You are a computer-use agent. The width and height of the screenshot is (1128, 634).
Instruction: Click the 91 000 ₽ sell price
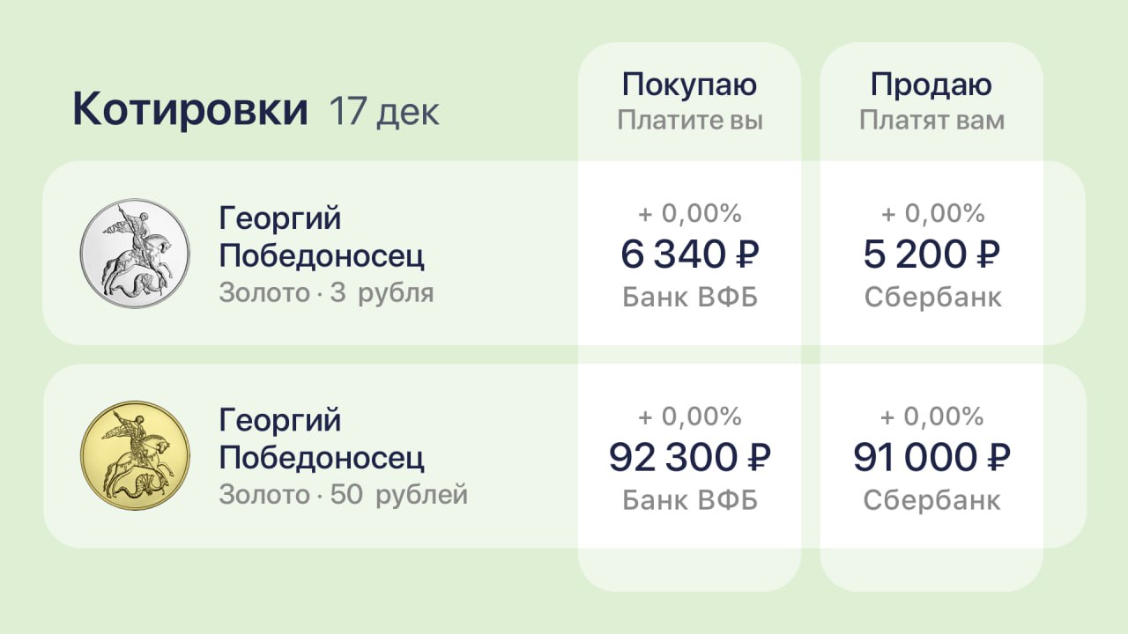(931, 458)
